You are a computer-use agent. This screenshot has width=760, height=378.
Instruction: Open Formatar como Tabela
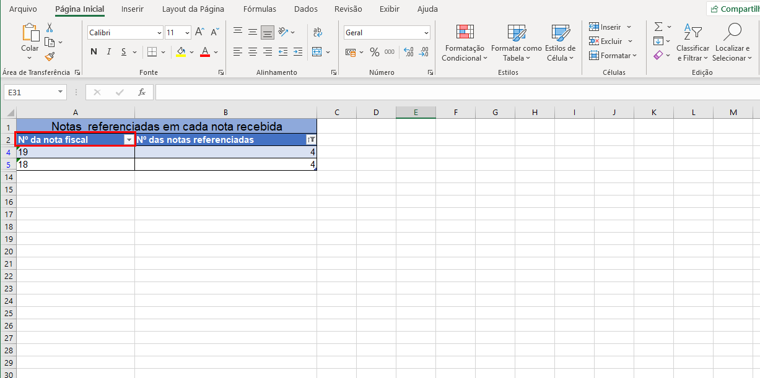coord(516,43)
